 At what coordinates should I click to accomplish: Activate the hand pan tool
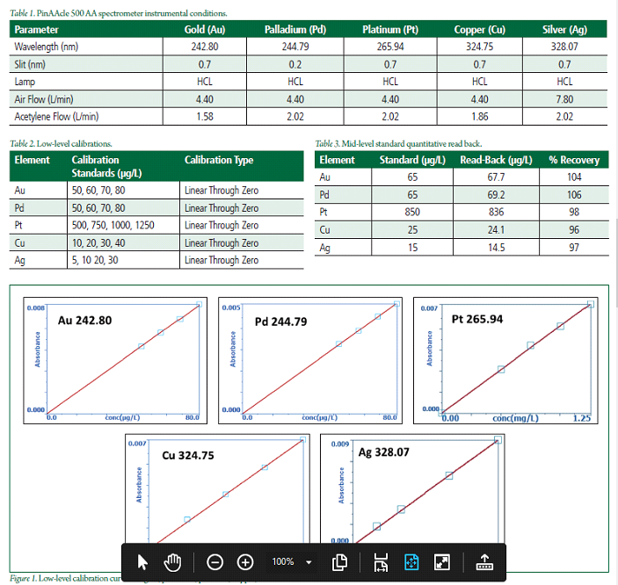point(172,562)
